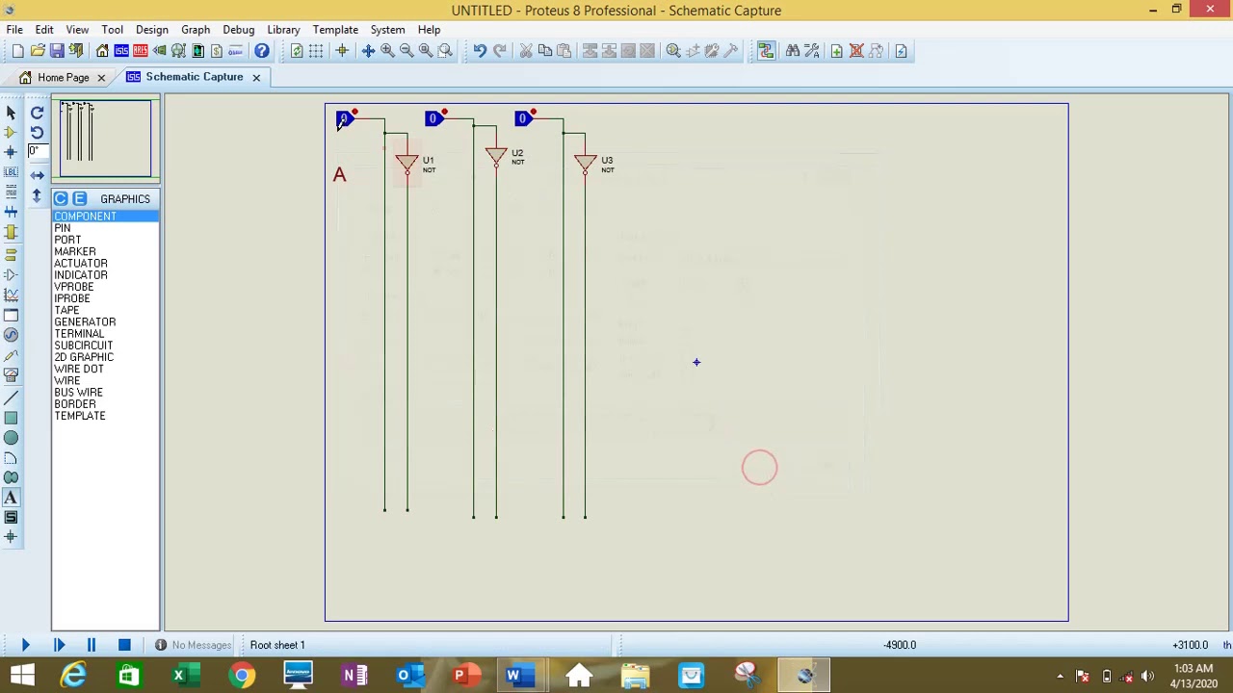The width and height of the screenshot is (1233, 693).
Task: Click the E button above the list
Action: click(x=80, y=199)
